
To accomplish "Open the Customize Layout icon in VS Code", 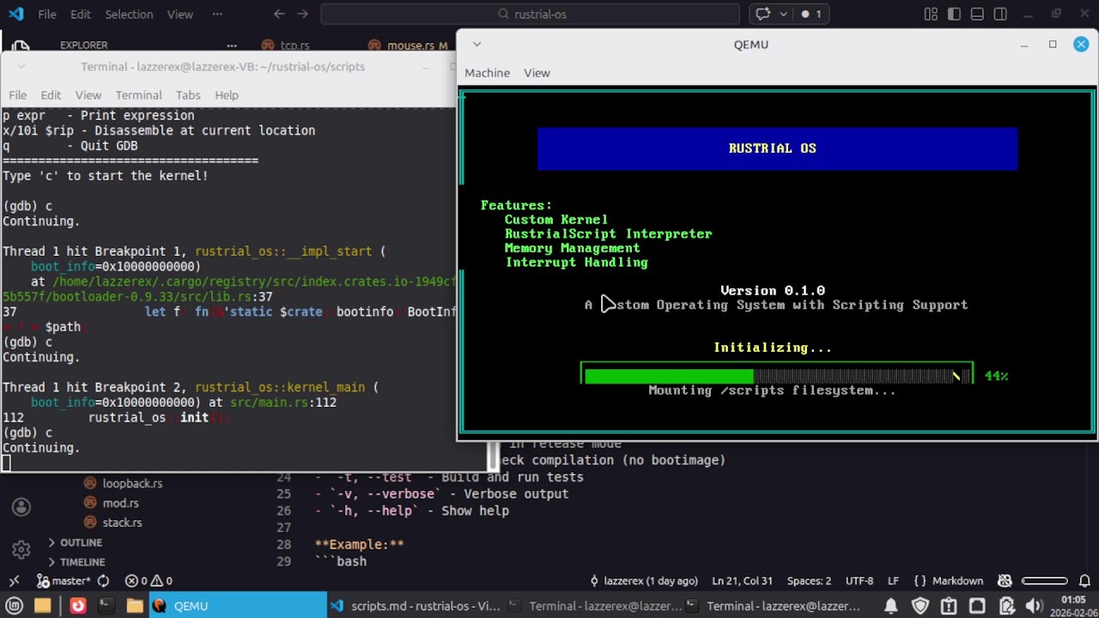I will coord(931,14).
